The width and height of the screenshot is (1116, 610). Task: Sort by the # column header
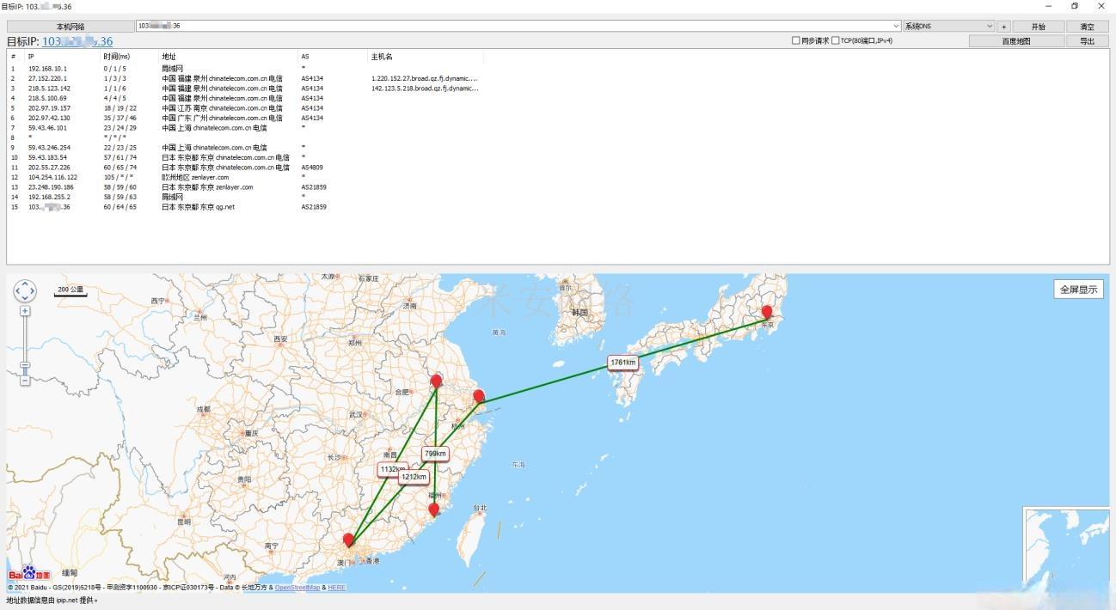click(x=15, y=57)
